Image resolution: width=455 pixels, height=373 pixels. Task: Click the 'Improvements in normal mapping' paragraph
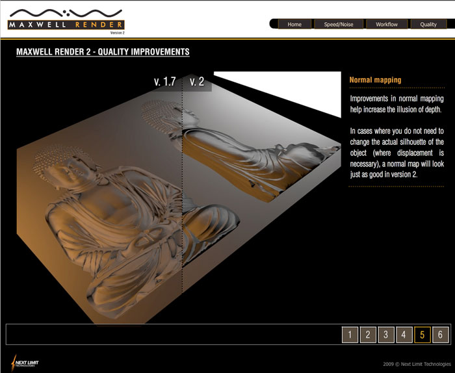(x=396, y=104)
